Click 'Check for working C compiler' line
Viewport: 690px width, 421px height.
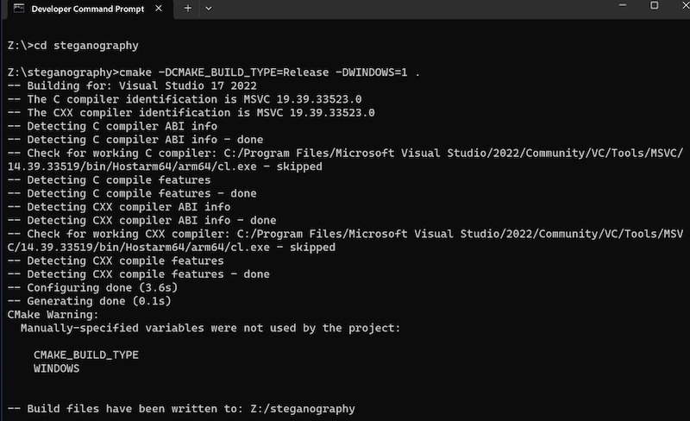pos(346,160)
